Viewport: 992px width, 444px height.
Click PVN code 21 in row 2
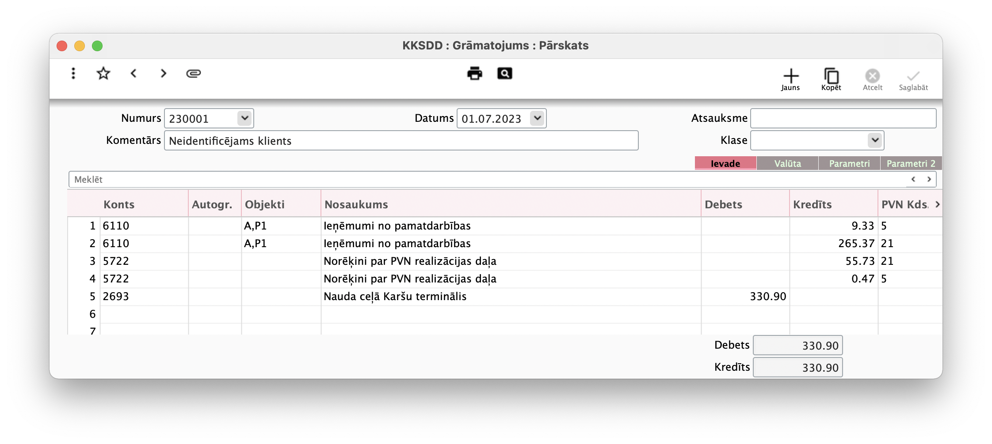tap(910, 244)
